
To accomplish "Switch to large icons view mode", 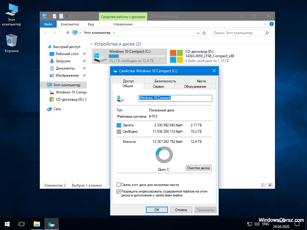I will [x=271, y=185].
